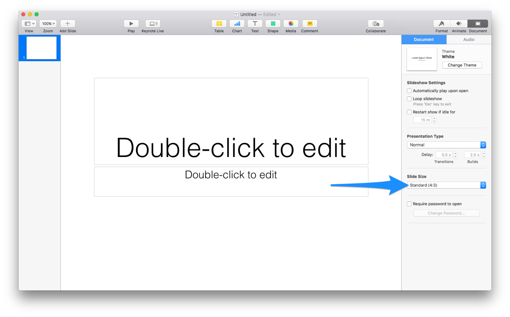Open the Animate inspector
The width and height of the screenshot is (510, 317).
[459, 24]
